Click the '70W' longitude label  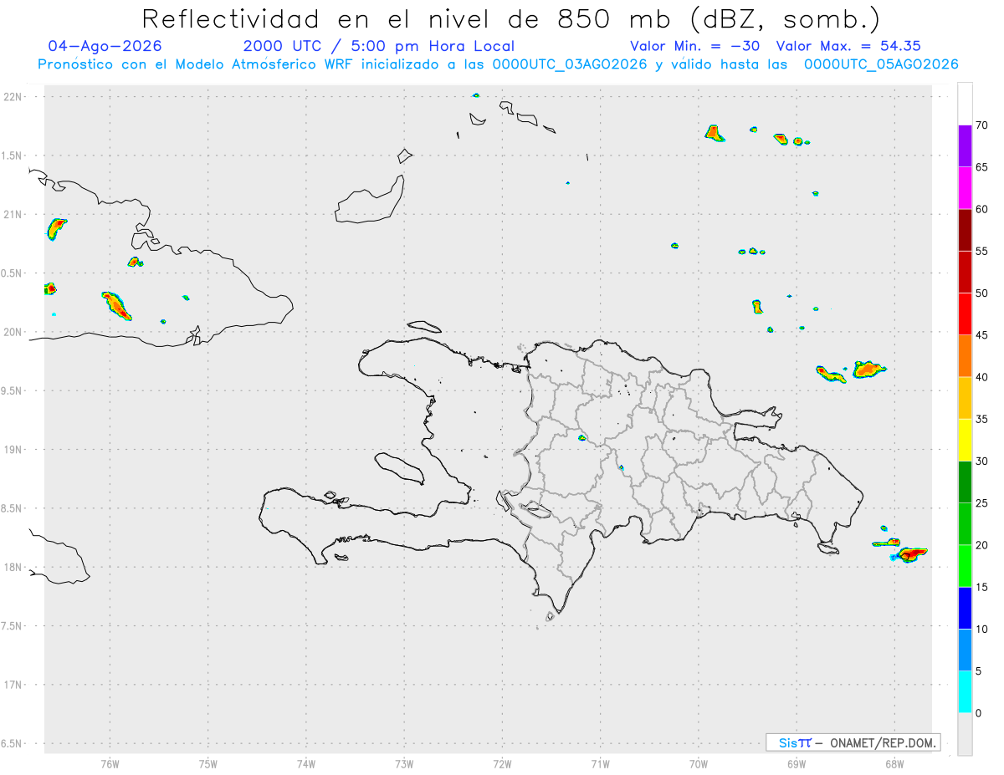click(699, 763)
